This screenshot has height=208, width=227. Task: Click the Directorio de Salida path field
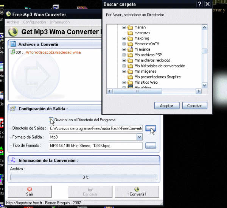click(x=96, y=128)
